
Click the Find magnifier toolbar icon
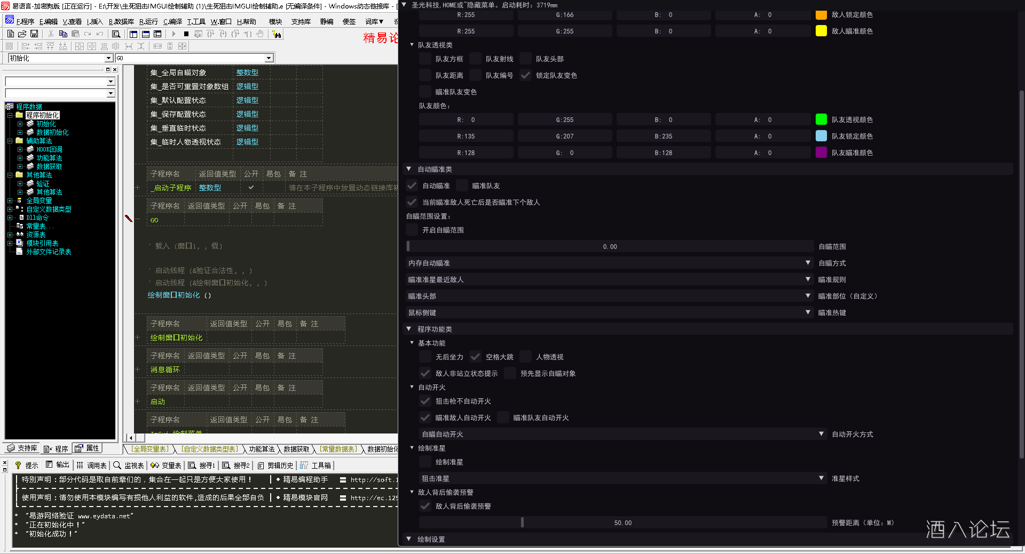116,34
